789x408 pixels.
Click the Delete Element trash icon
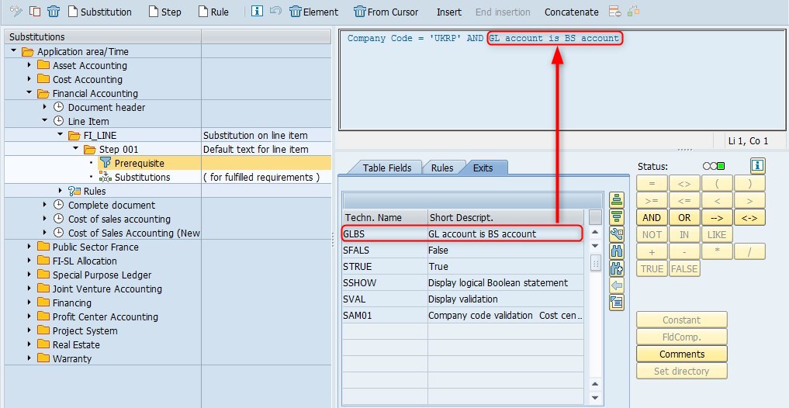point(295,12)
